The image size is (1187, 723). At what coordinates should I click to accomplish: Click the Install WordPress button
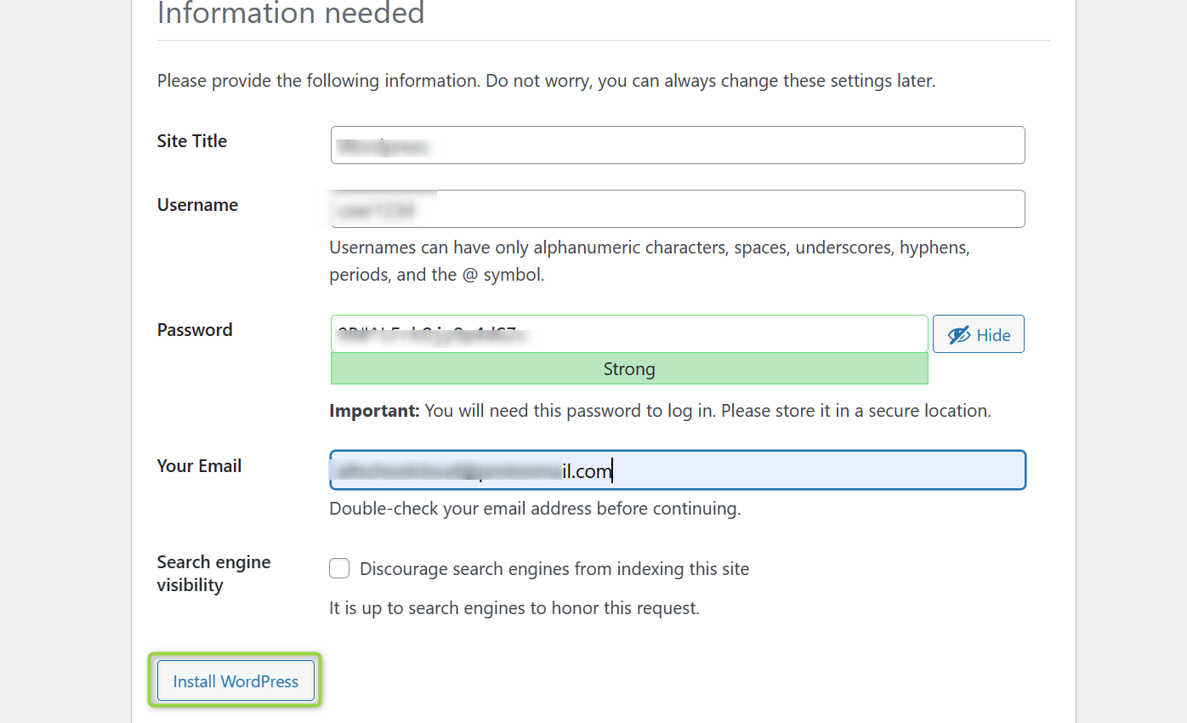click(236, 681)
